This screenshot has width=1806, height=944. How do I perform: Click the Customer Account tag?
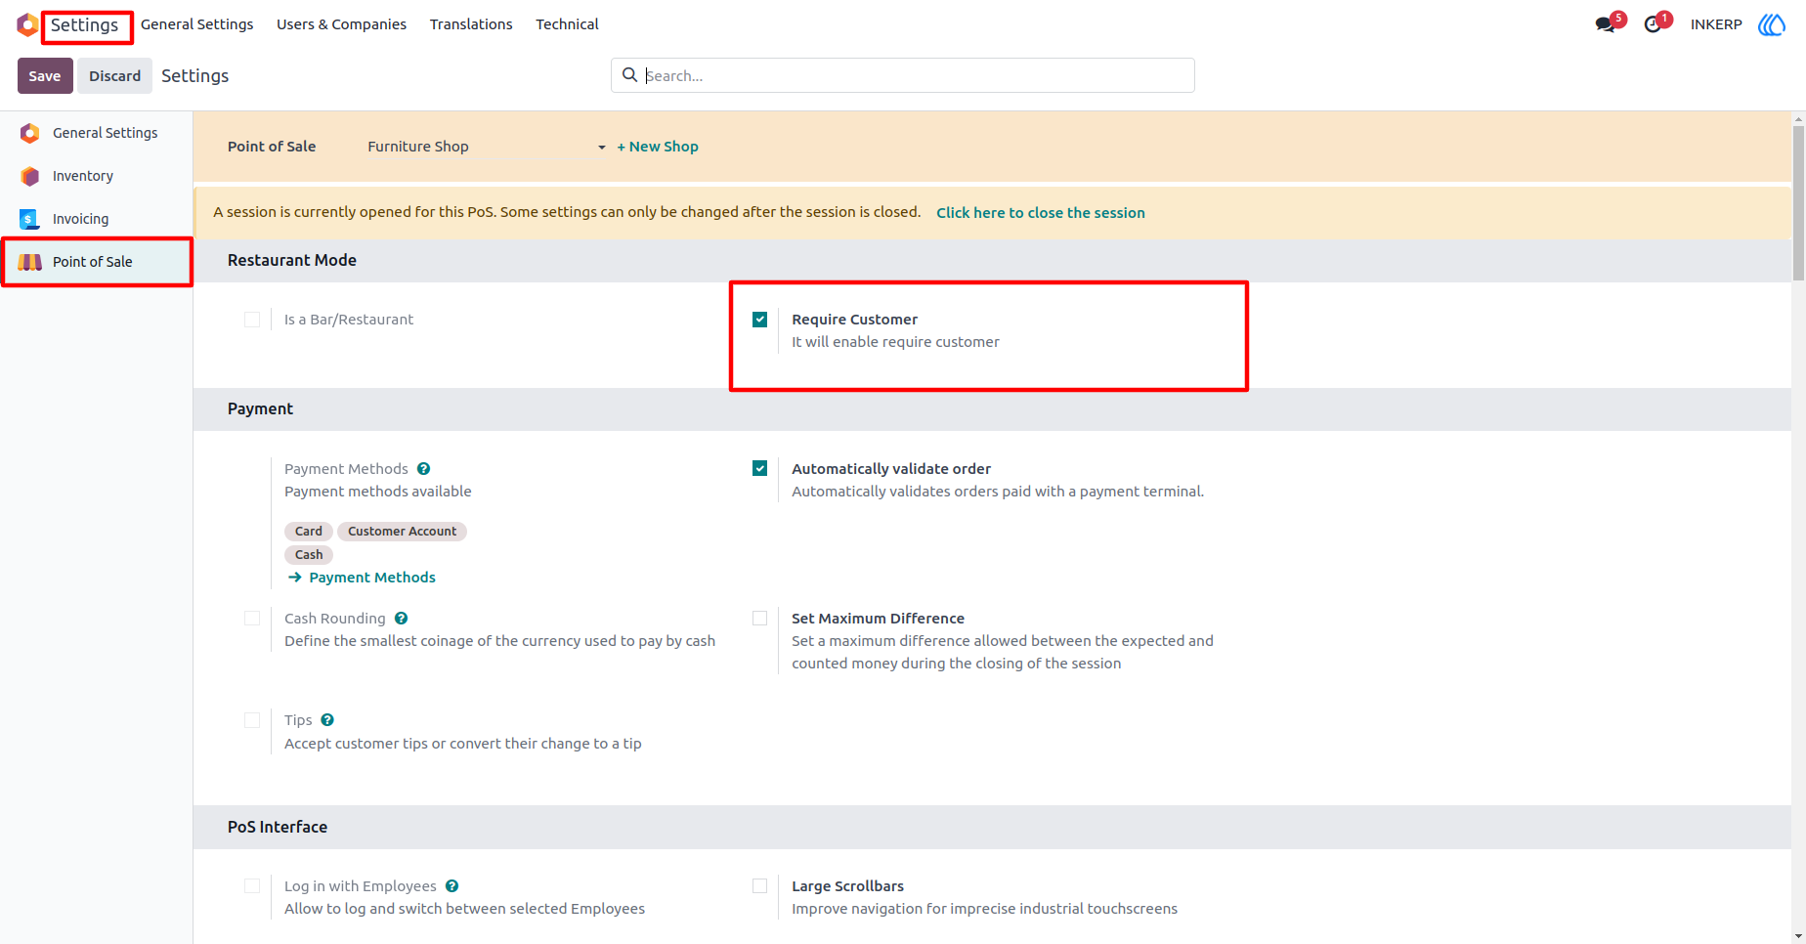point(403,532)
